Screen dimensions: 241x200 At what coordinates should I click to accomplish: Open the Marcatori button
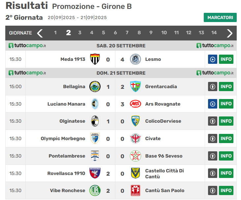click(220, 17)
